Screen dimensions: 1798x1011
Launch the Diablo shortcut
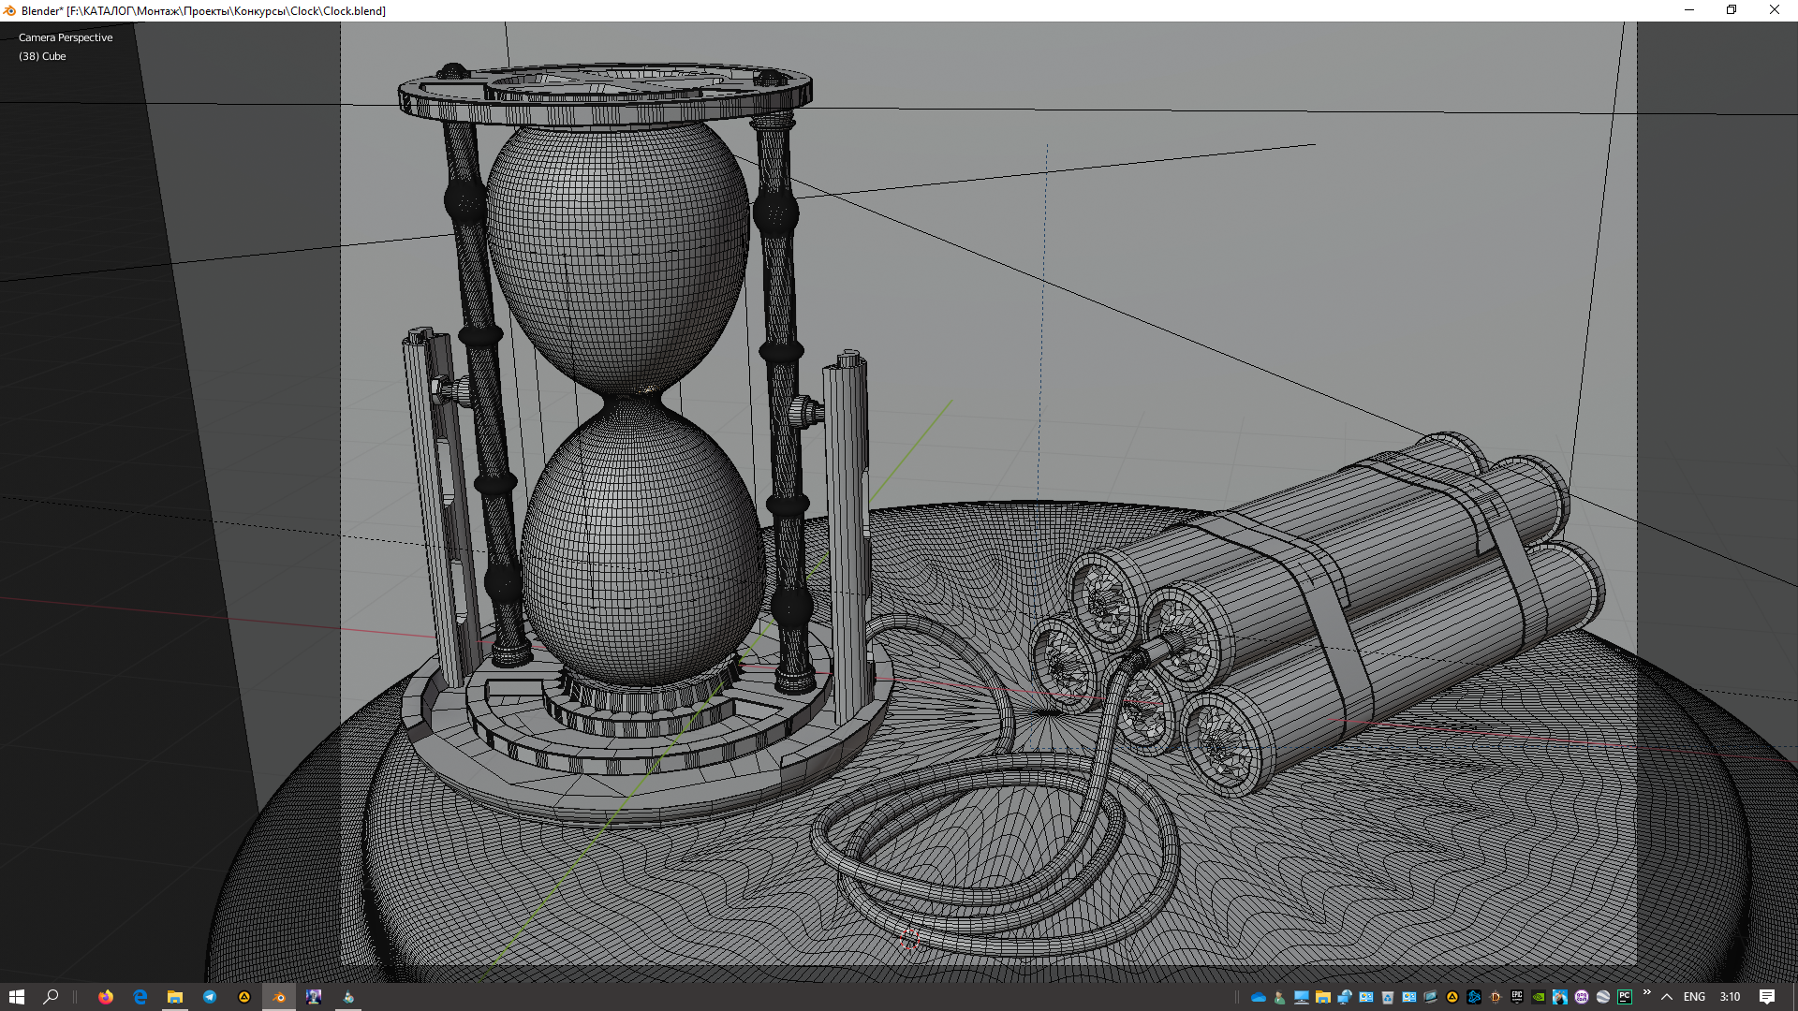click(x=1496, y=997)
